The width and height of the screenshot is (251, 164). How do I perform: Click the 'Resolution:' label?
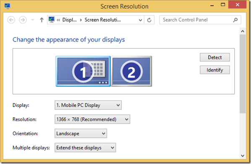tap(24, 119)
